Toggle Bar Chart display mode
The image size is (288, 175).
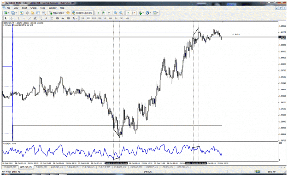click(x=98, y=13)
